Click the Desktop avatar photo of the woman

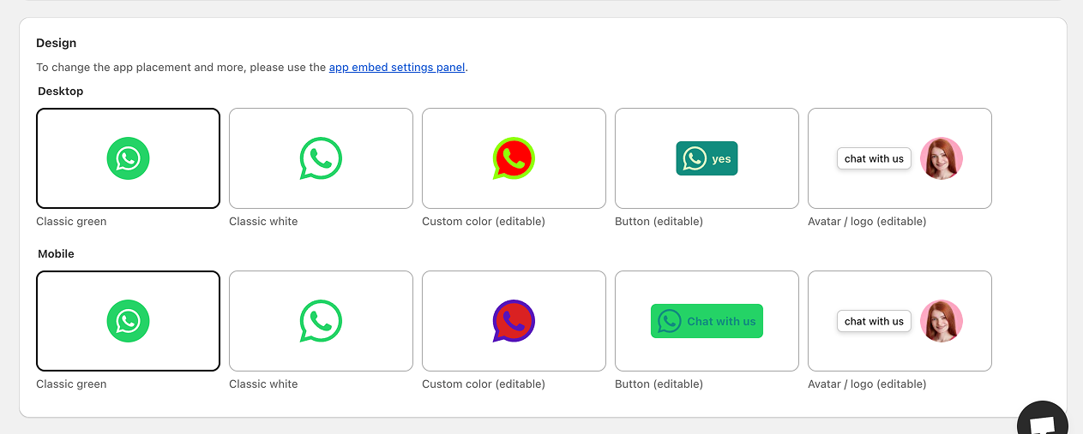[941, 158]
